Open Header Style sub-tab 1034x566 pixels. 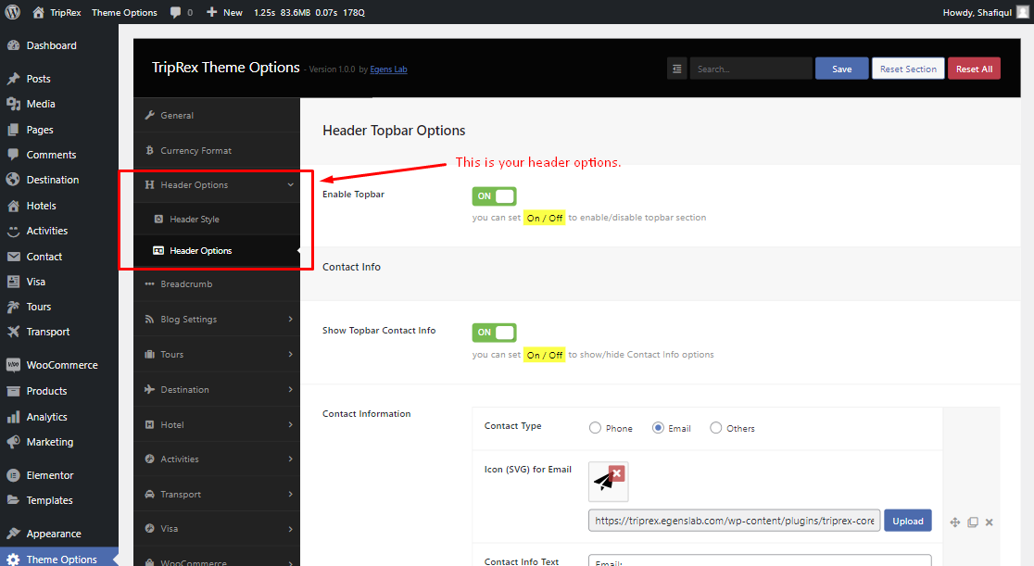coord(216,219)
